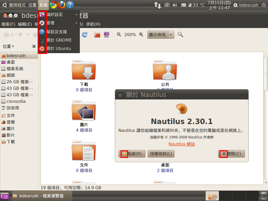Zoom in on the folder view

[x=141, y=35]
